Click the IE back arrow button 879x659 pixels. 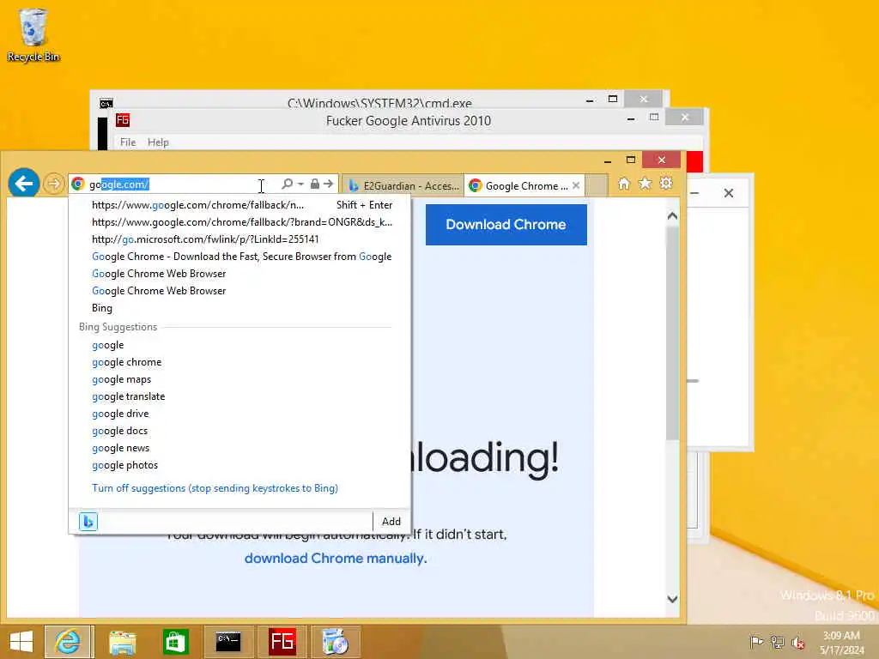tap(23, 184)
